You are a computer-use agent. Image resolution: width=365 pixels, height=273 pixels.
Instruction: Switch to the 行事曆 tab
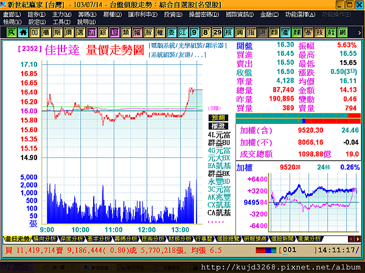204,238
